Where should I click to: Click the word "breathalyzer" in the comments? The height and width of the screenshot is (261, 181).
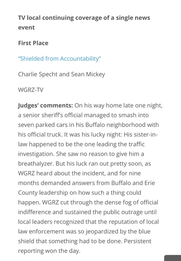pos(36,164)
